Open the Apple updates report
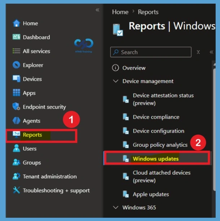 click(151, 194)
